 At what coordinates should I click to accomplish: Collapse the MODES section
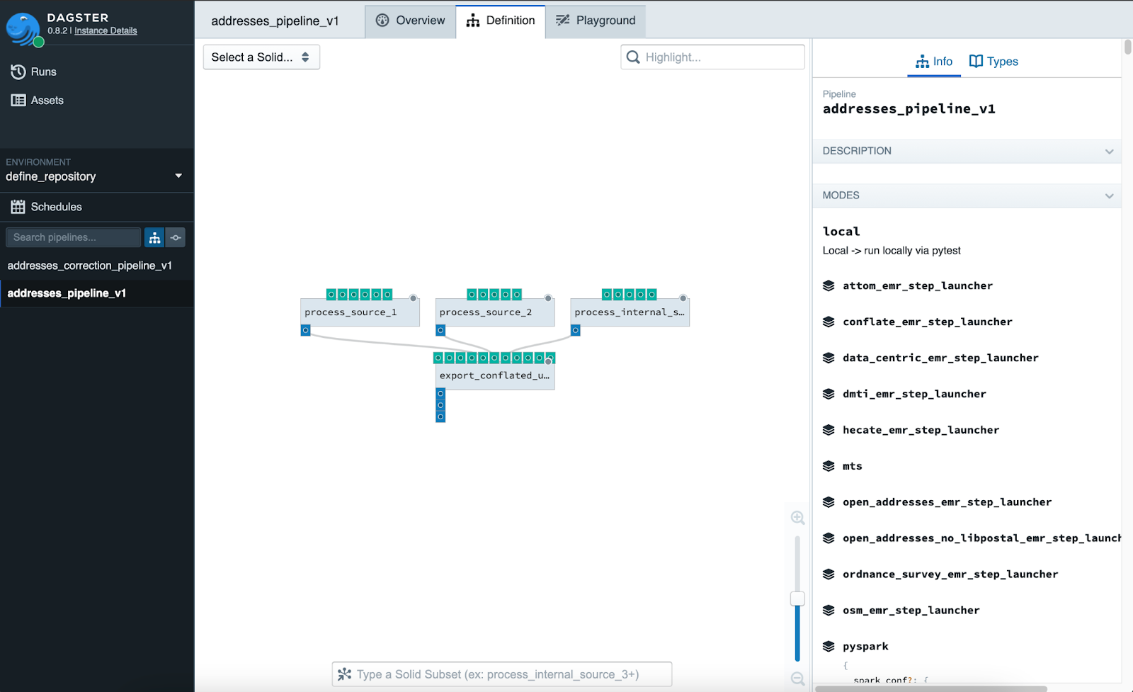(967, 195)
